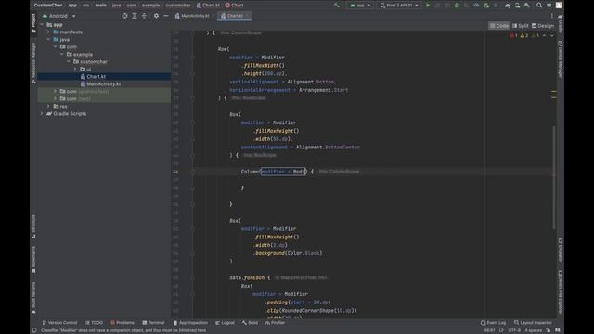Open Gradle tool window on right edge

(561, 23)
